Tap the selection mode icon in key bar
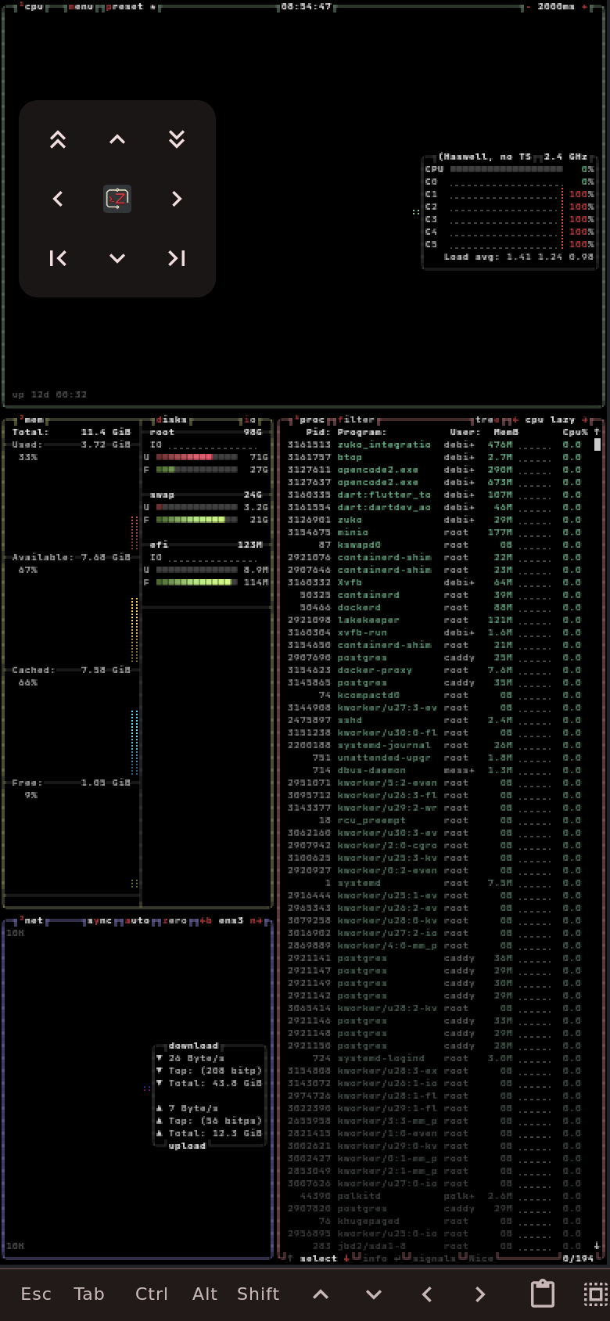 point(596,1294)
